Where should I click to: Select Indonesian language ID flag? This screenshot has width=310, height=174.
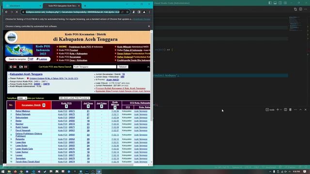[x=13, y=67]
